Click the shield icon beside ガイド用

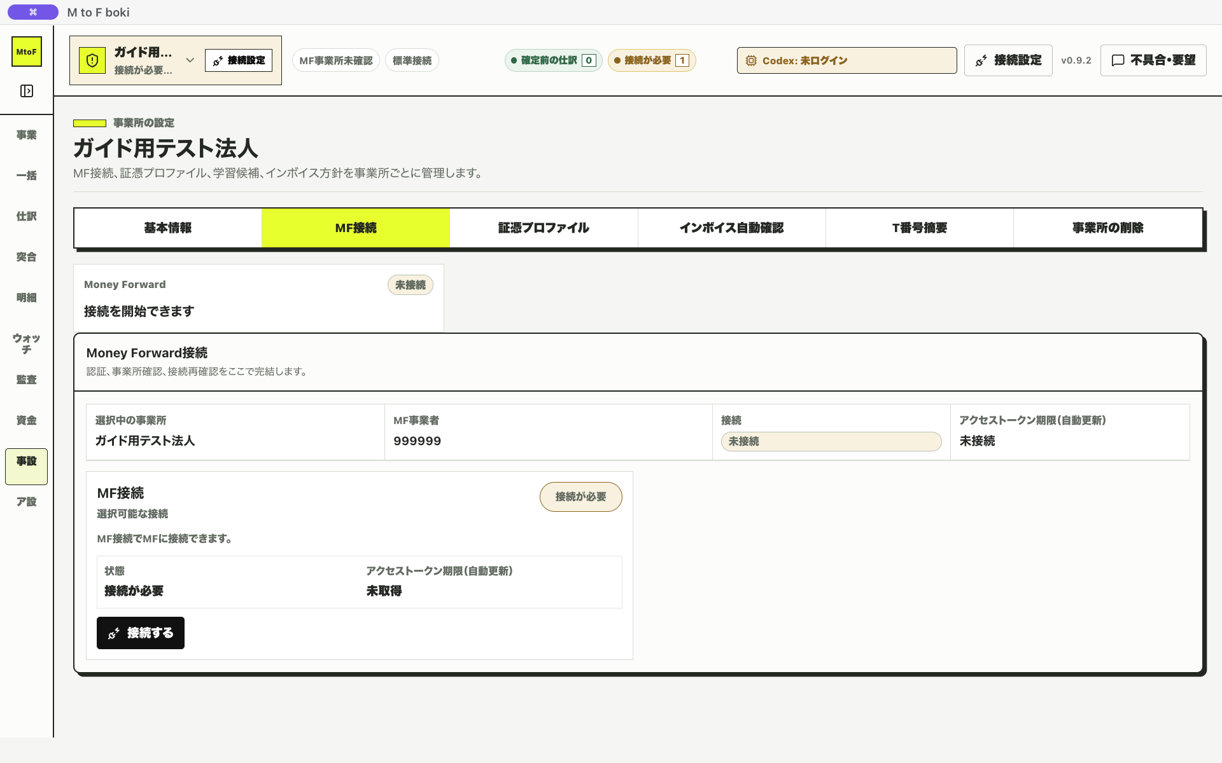pyautogui.click(x=92, y=60)
